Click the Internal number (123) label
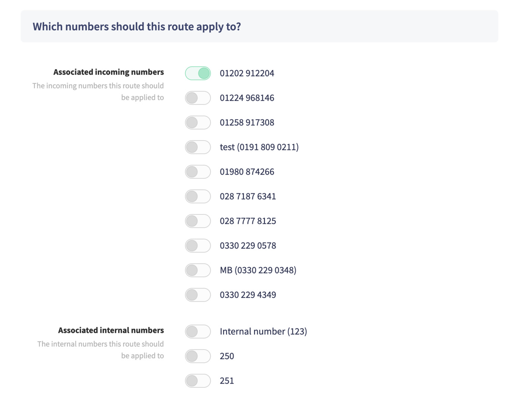Image resolution: width=522 pixels, height=400 pixels. [263, 331]
